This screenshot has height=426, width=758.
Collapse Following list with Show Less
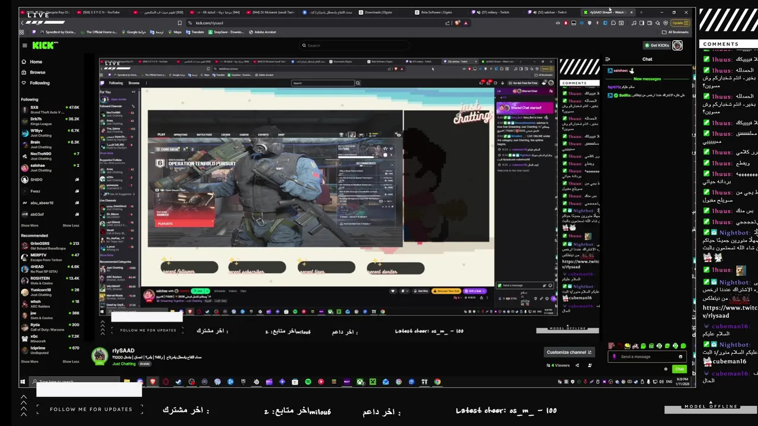tap(70, 225)
